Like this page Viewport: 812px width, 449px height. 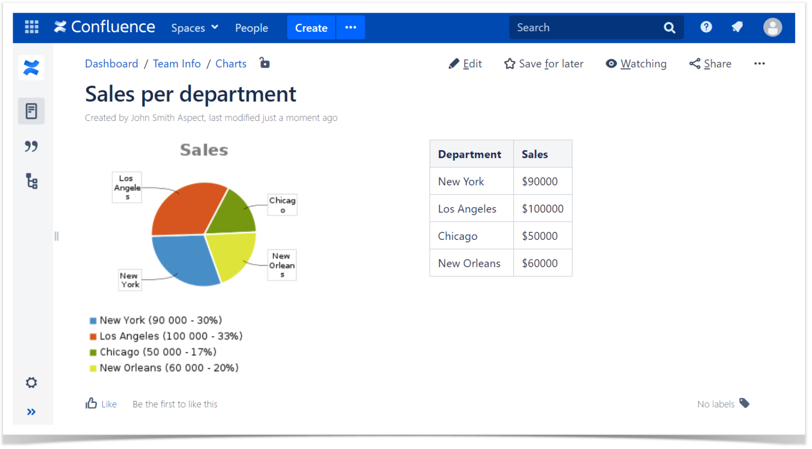click(101, 404)
